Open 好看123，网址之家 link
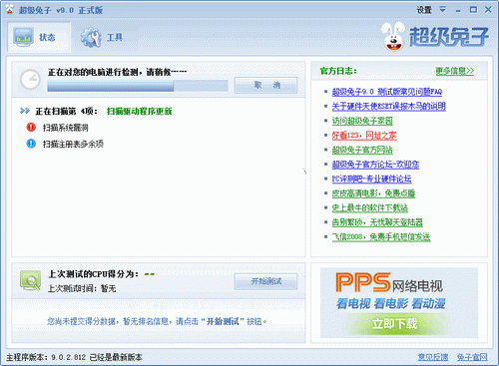499x366 pixels. tap(364, 136)
